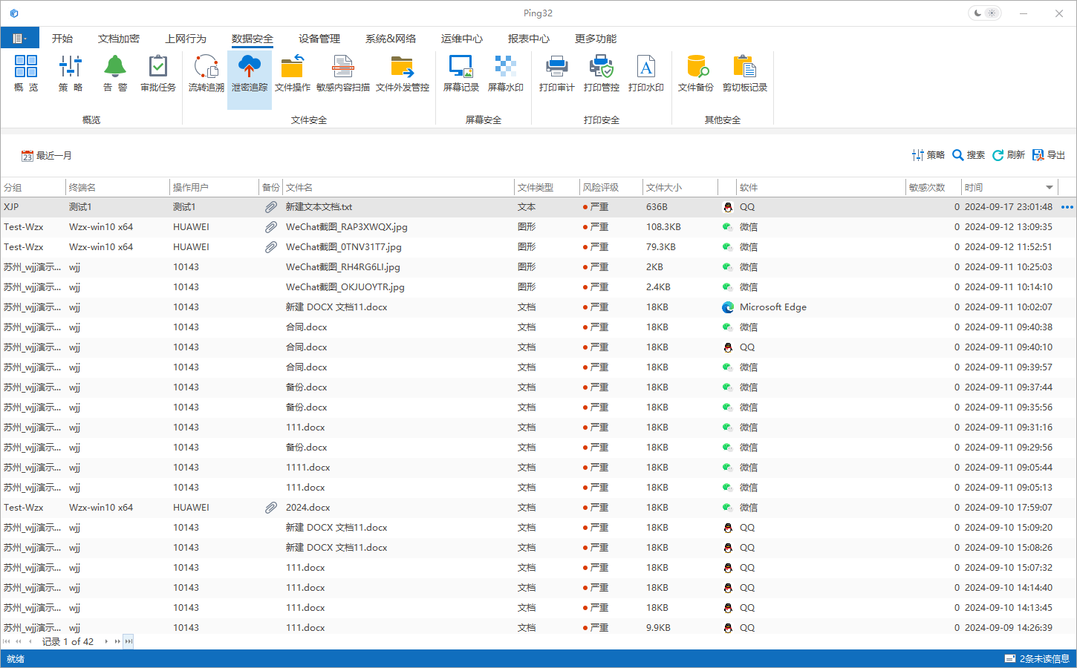Open 审批任务 approval tasks

point(157,74)
